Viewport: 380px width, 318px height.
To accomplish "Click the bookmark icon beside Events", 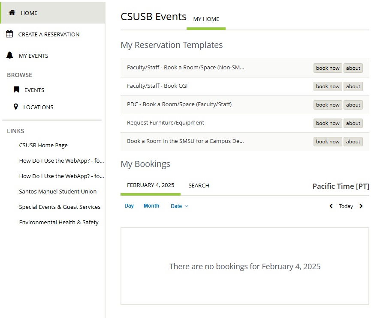I will tap(16, 89).
